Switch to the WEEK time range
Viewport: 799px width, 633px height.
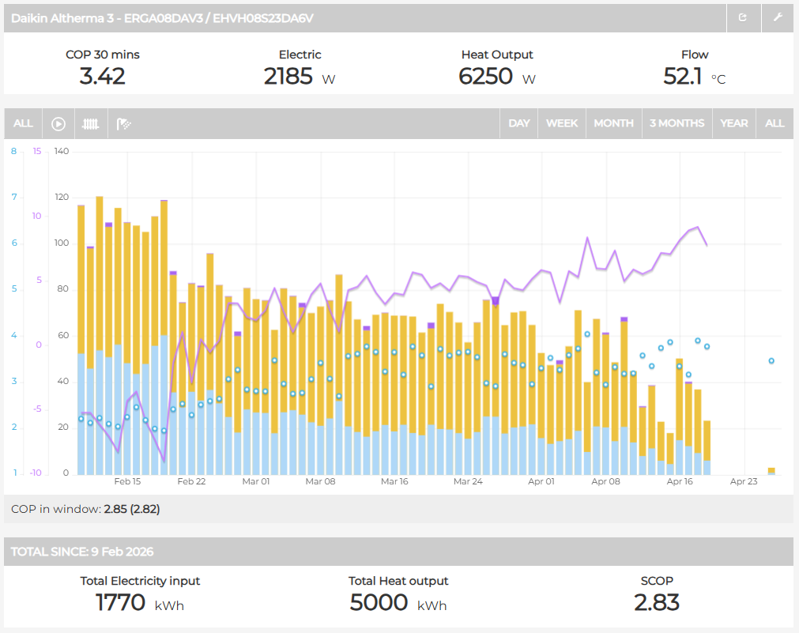562,123
